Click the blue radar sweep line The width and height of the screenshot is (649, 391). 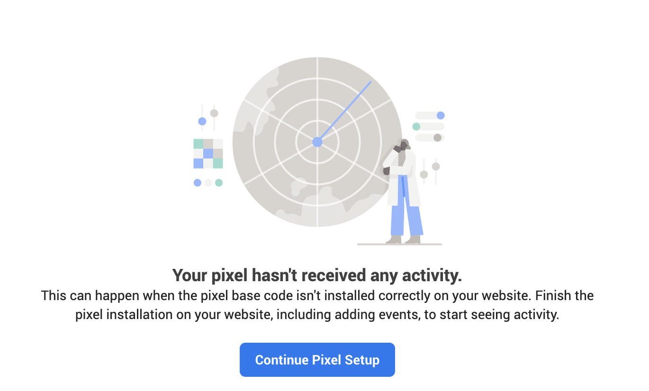pos(344,111)
